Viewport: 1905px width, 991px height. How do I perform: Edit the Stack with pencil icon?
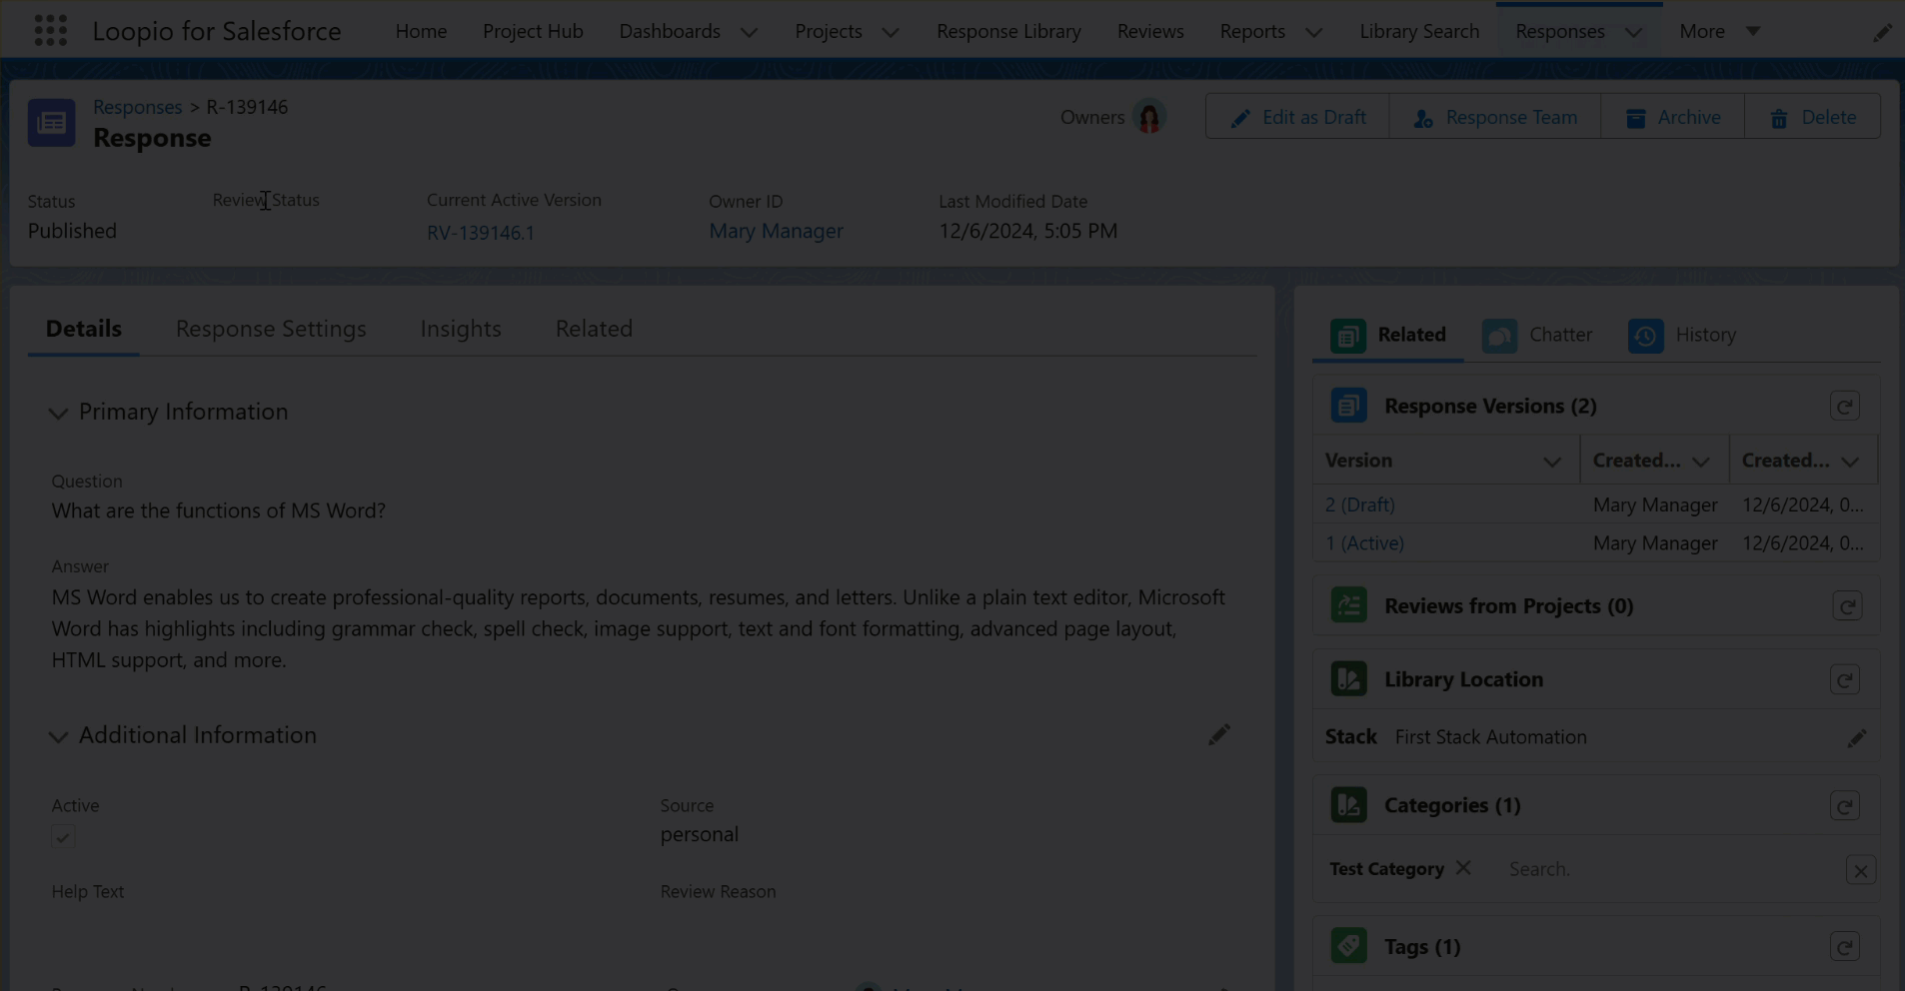pyautogui.click(x=1857, y=738)
